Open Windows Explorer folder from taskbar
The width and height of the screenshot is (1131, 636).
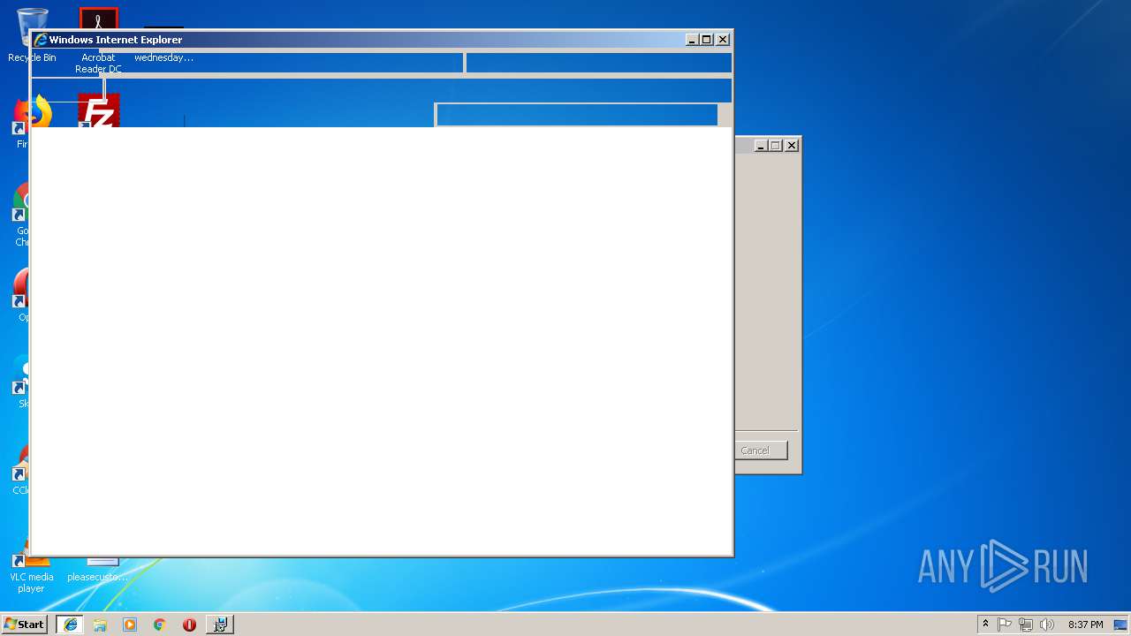point(100,625)
